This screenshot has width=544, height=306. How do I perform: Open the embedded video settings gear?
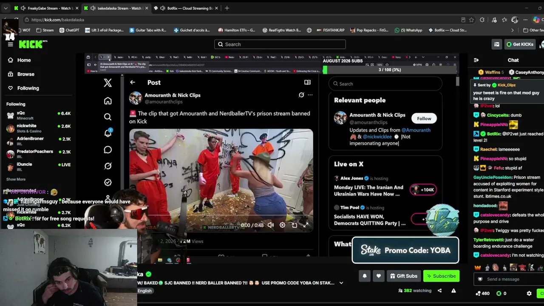282,225
